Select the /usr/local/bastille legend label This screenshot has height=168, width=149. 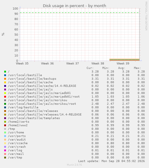[x=25, y=75]
